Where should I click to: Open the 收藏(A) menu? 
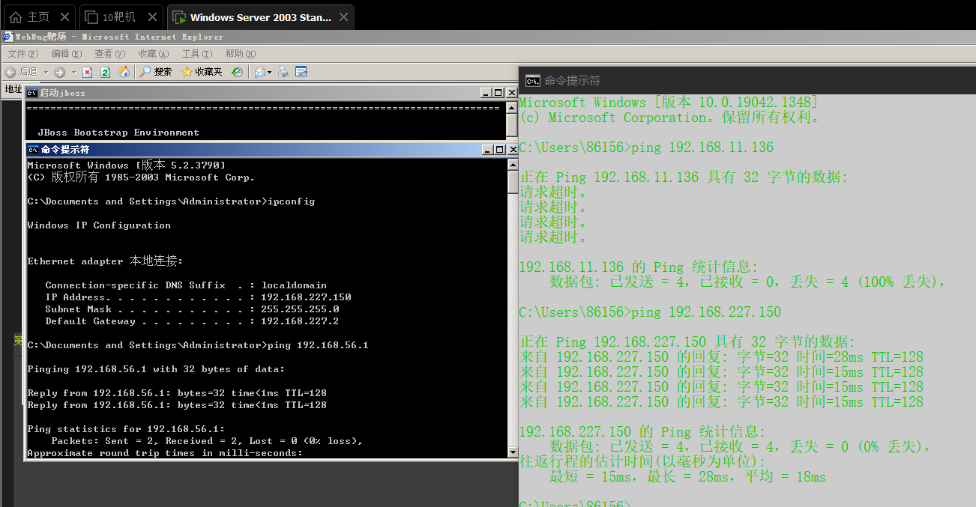coord(153,54)
